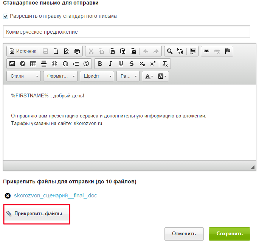Insert a hyperlink with the Link icon
Viewport: 259px width, 244px height.
[206, 51]
